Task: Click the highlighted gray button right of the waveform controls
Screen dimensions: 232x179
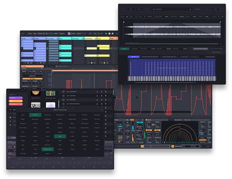Action: coord(201,49)
